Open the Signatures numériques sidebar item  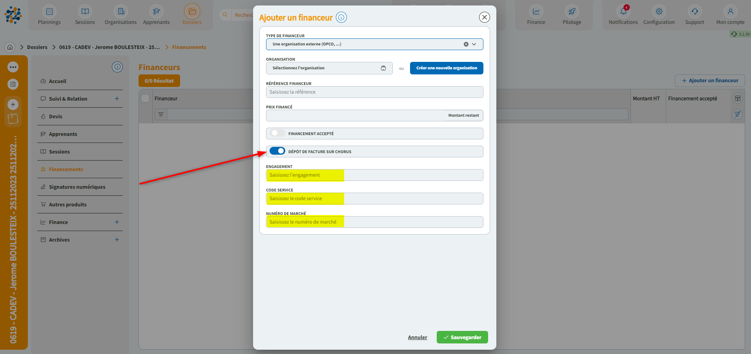click(77, 187)
